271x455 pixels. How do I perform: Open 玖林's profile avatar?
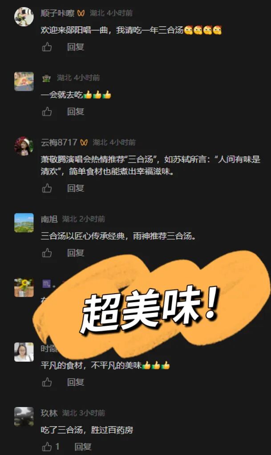pos(24,416)
